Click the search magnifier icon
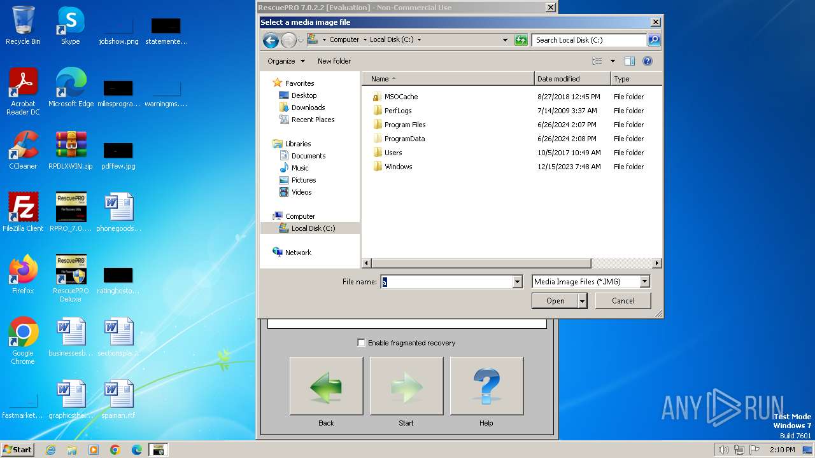 click(654, 39)
